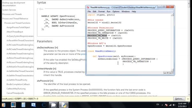The width and height of the screenshot is (192, 108).
Task: Click the Action Center flag tray icon
Action: (x=166, y=105)
